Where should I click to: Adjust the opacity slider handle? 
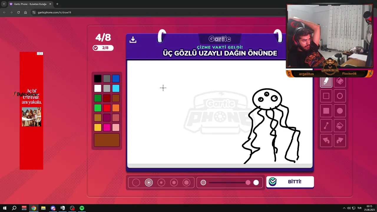point(248,183)
